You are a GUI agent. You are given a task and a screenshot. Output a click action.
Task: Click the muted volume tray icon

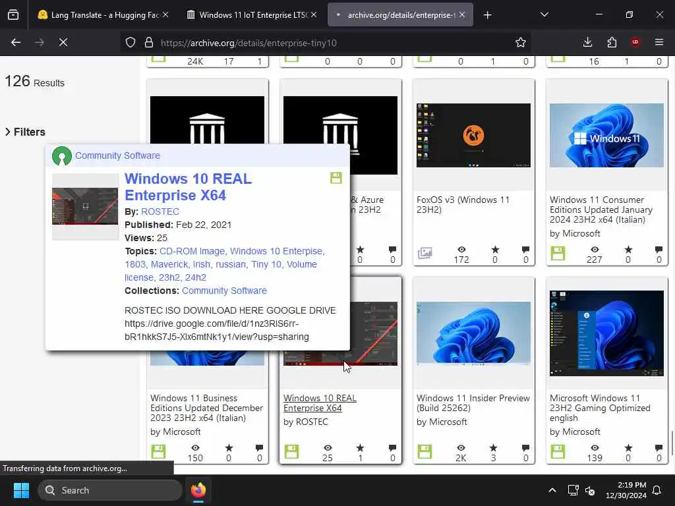pyautogui.click(x=590, y=490)
